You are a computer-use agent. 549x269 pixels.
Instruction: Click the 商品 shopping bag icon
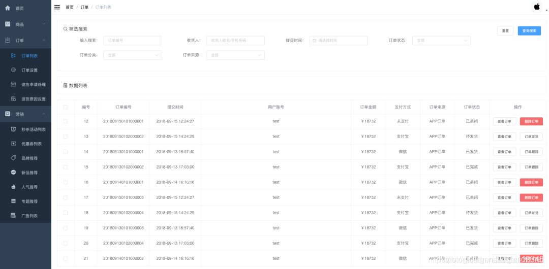click(8, 24)
